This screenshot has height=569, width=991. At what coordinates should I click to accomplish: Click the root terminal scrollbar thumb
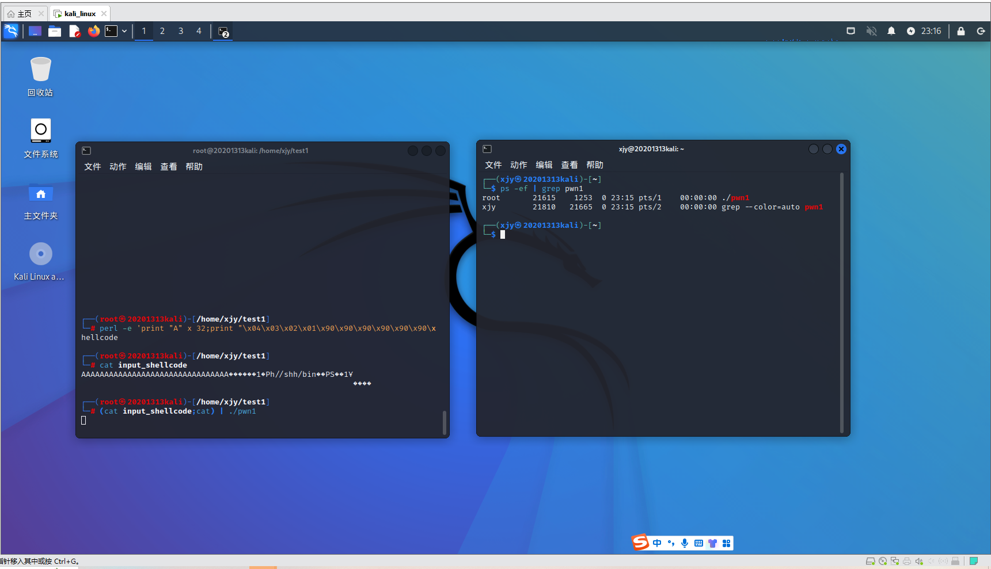click(x=444, y=422)
